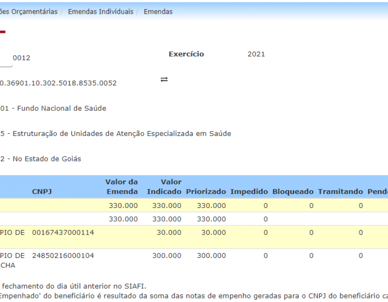
Task: Select the emenda number 0012
Action: (x=22, y=58)
